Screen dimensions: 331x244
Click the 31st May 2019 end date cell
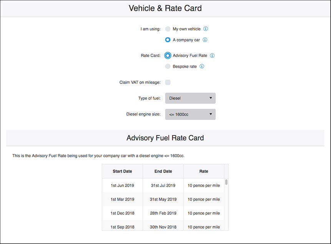(x=163, y=199)
